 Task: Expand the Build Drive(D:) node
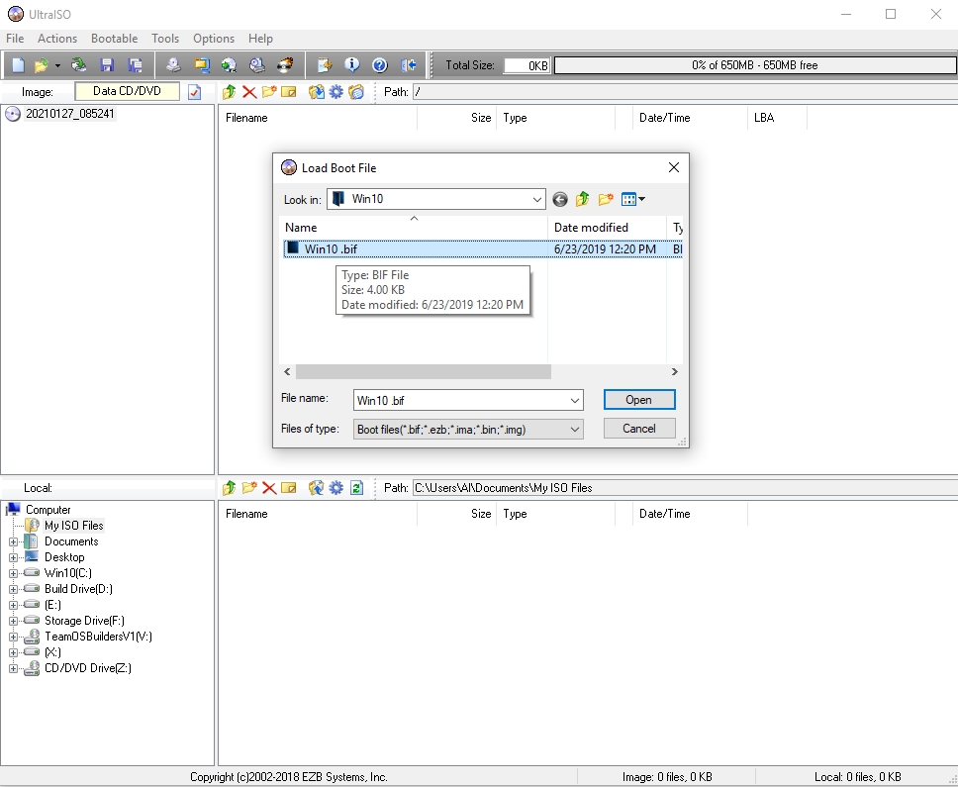(x=14, y=590)
